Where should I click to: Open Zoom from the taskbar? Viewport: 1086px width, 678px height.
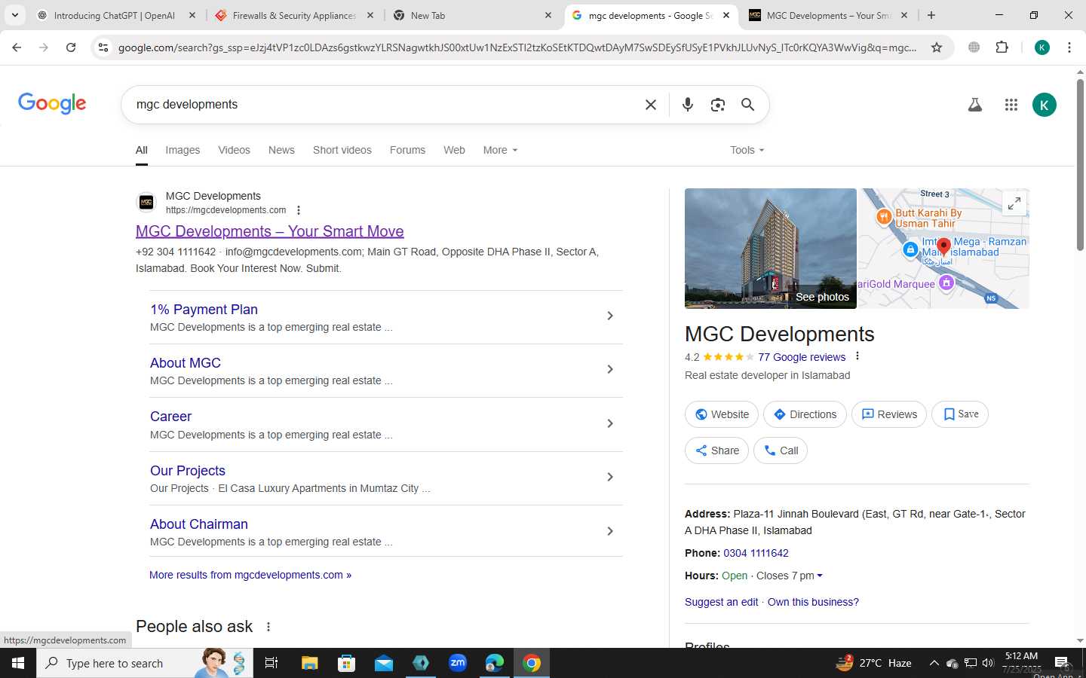(x=458, y=663)
